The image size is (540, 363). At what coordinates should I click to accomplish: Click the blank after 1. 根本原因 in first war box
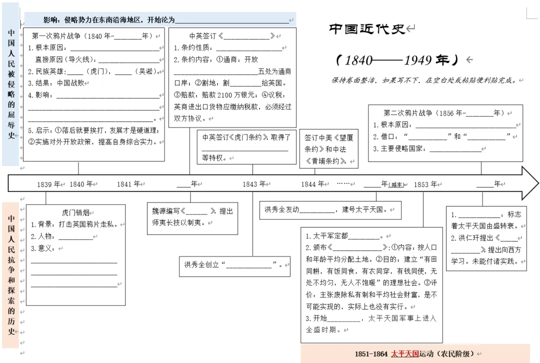click(x=114, y=48)
